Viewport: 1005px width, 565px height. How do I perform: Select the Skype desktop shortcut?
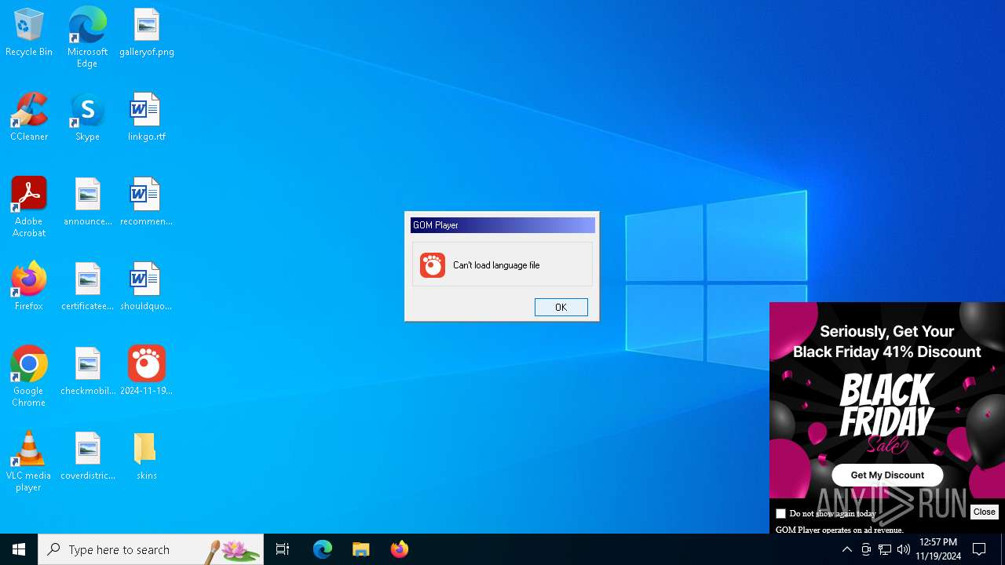[87, 118]
